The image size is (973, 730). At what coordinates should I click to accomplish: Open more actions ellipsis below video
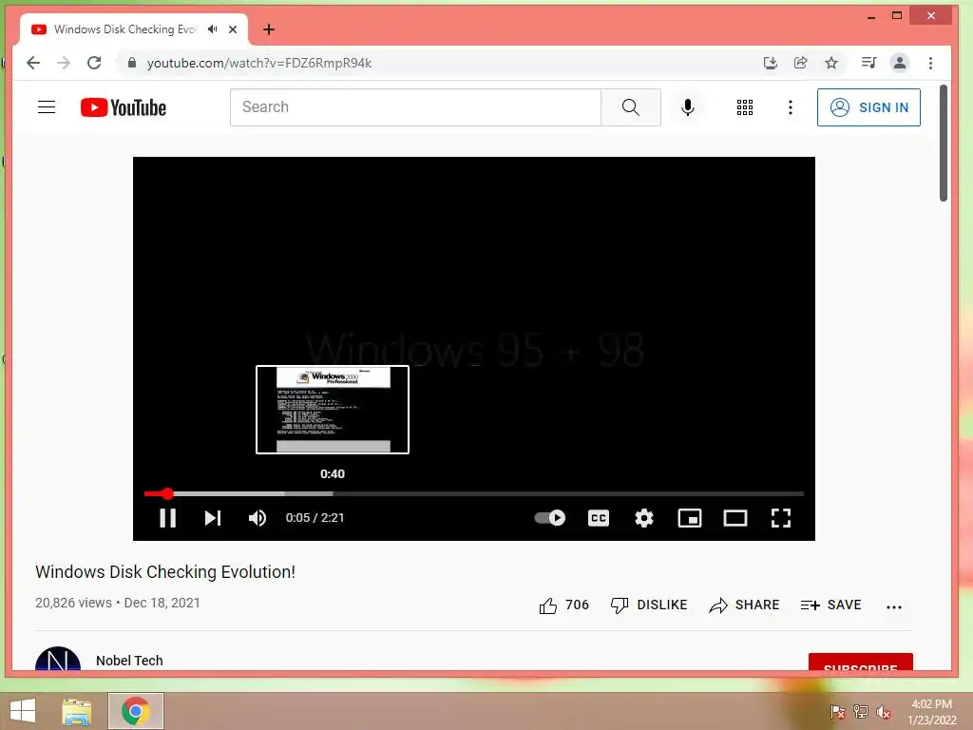[893, 607]
